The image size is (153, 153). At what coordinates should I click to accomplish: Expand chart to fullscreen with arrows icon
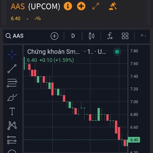(x=96, y=6)
